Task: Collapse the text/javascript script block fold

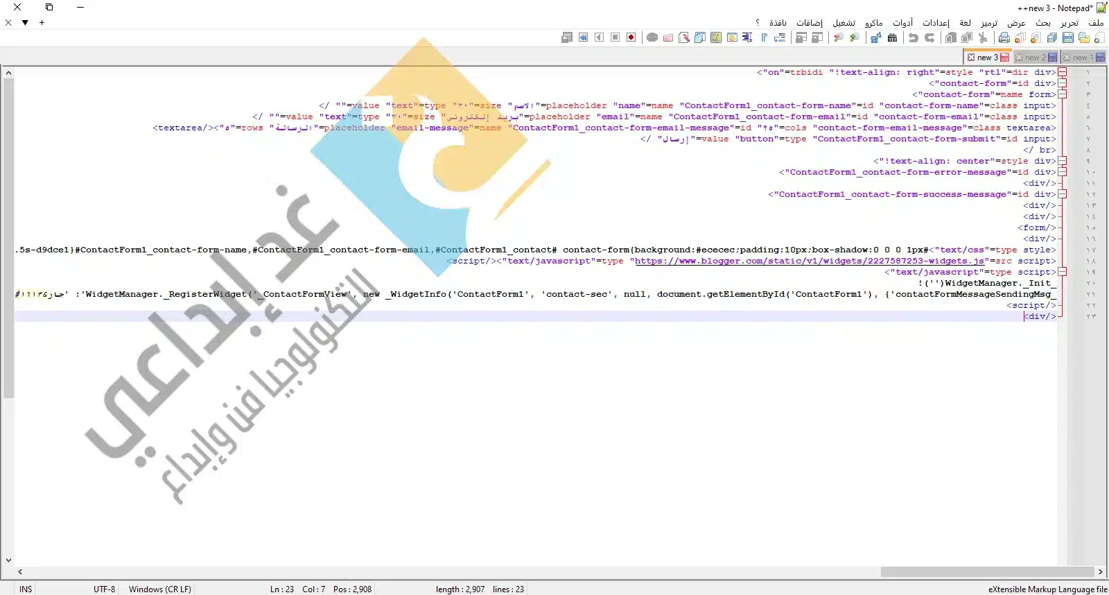Action: [x=1062, y=272]
